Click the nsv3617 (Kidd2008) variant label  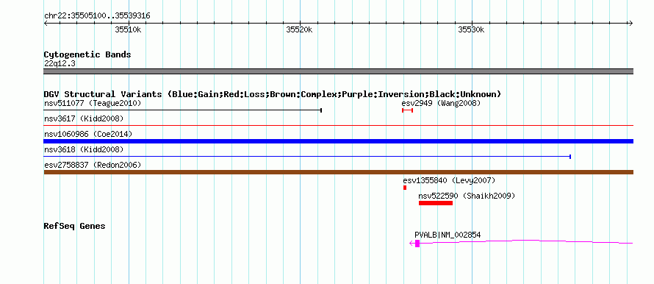click(84, 118)
